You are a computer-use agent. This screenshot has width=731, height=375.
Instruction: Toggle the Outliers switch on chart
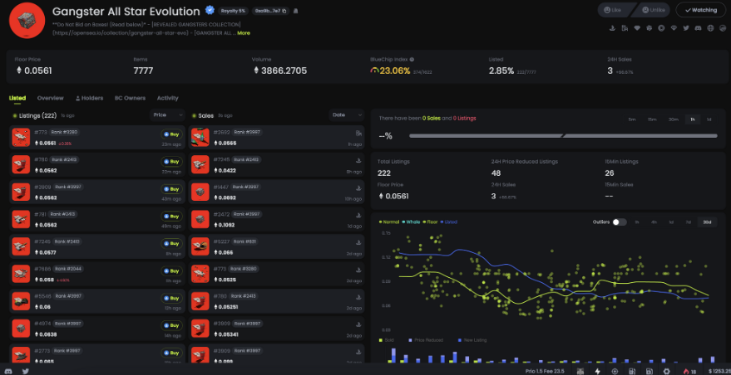pos(619,222)
